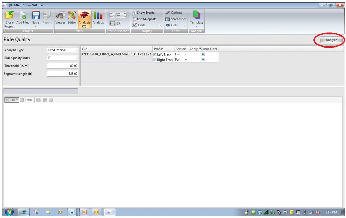The width and height of the screenshot is (346, 218).
Task: Toggle 250mm filter for Right Track
Action: click(203, 60)
